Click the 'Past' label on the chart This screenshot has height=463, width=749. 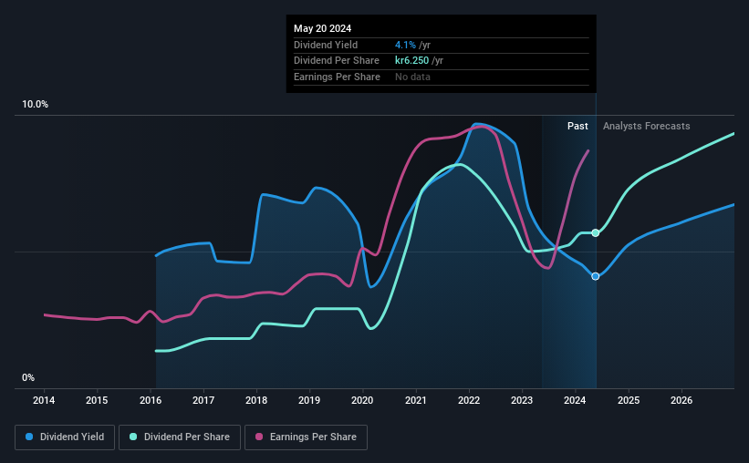tap(577, 126)
